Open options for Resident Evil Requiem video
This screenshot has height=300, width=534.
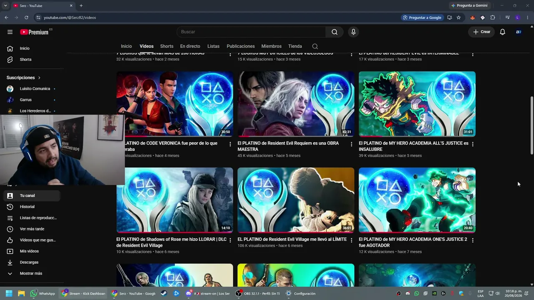(351, 144)
